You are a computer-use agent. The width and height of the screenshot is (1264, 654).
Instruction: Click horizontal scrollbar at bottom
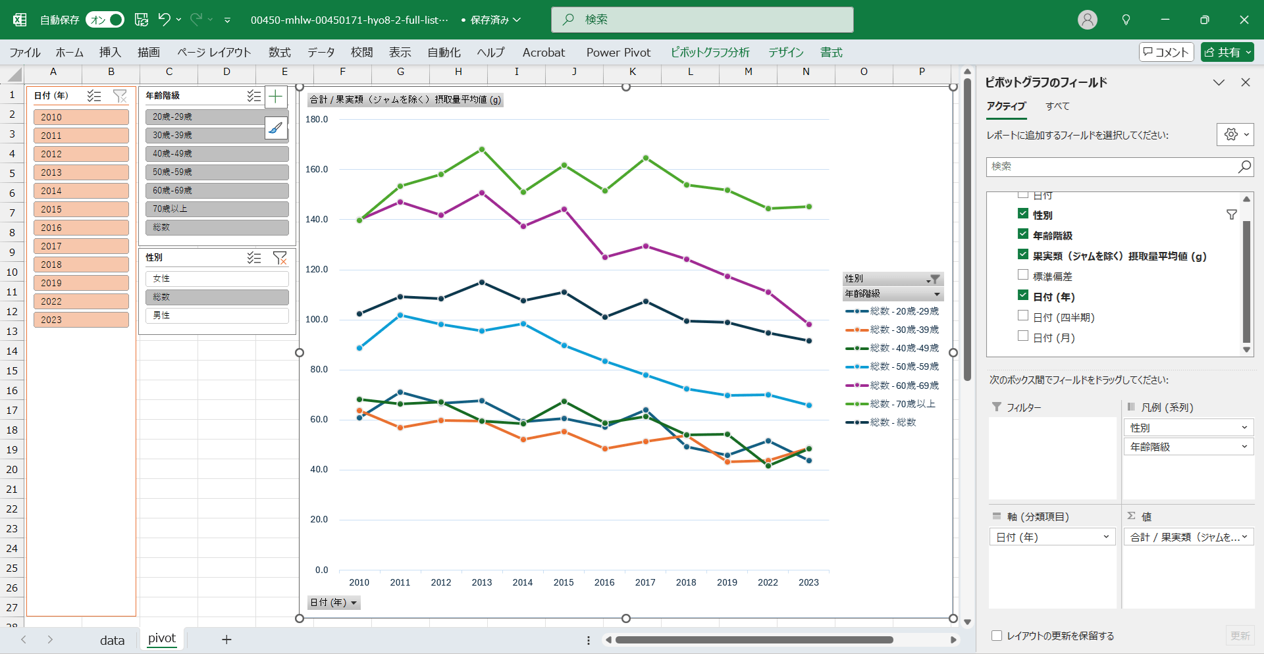click(x=754, y=640)
